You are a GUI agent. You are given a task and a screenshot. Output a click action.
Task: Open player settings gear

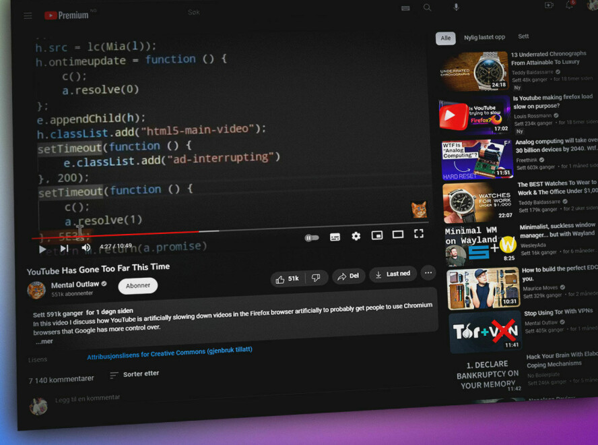tap(356, 236)
